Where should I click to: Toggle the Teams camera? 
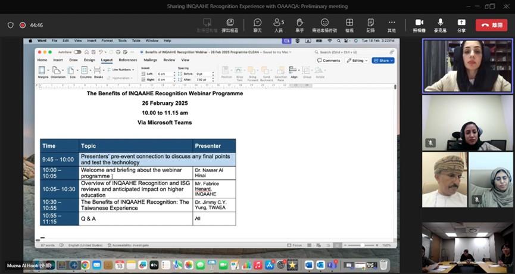(x=419, y=25)
